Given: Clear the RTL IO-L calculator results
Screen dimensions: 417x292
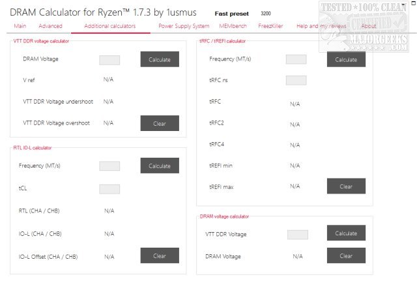Looking at the screenshot, I should click(160, 256).
